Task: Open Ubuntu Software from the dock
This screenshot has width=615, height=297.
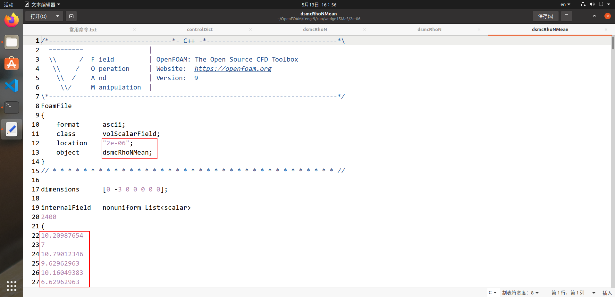Action: [x=12, y=64]
